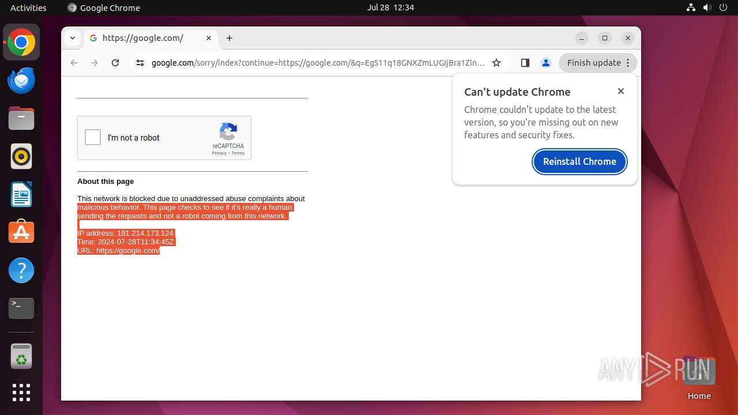Open a new tab with plus button
The width and height of the screenshot is (738, 415).
point(229,38)
